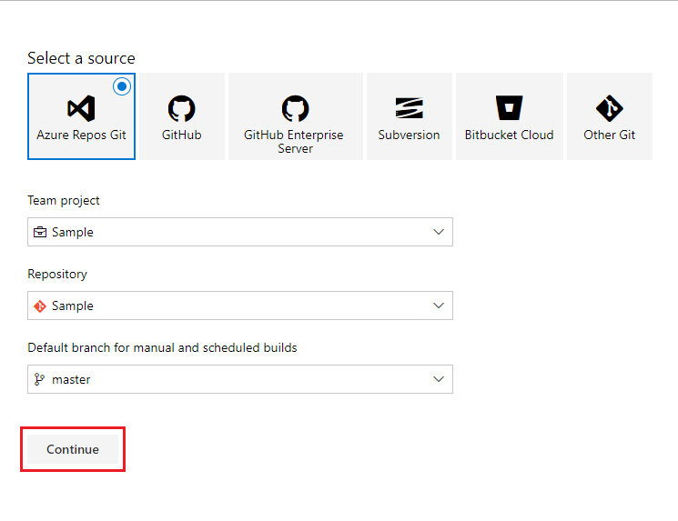The height and width of the screenshot is (521, 678).
Task: Pick the GitHub Enterprise Server icon
Action: [x=296, y=108]
